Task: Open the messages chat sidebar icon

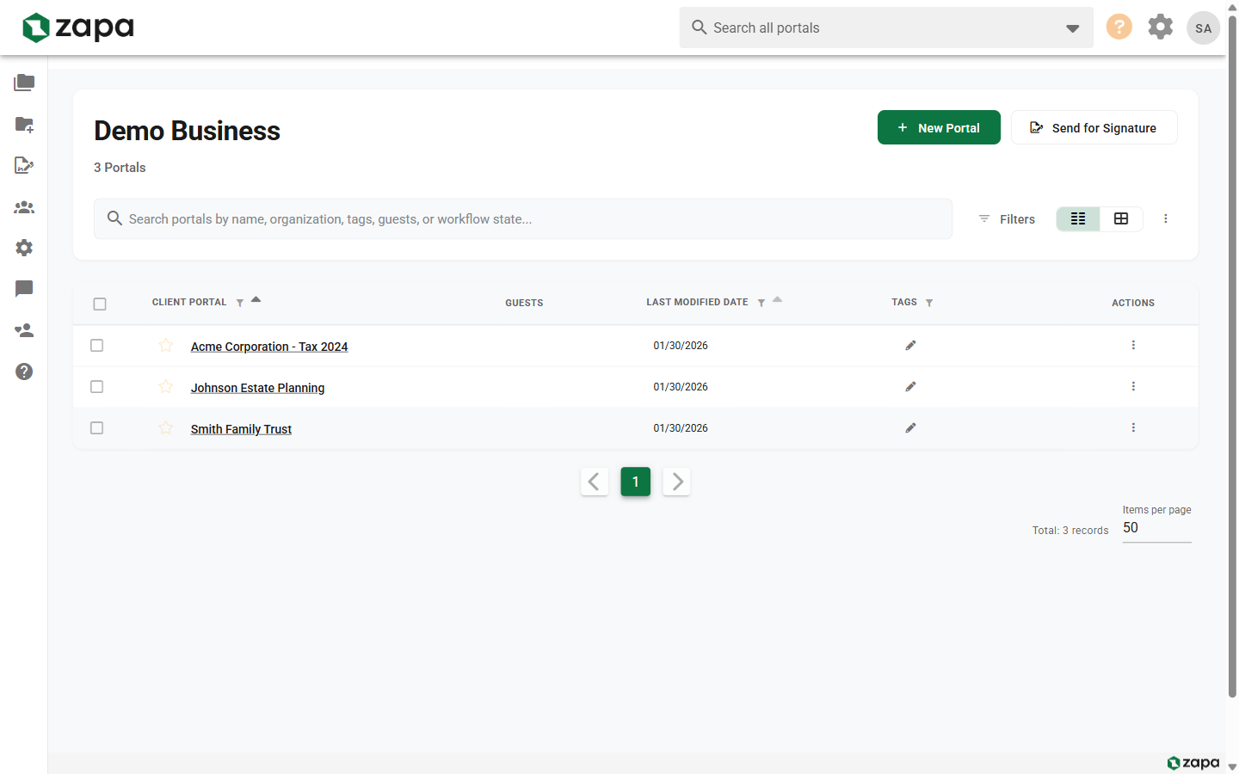Action: coord(24,289)
